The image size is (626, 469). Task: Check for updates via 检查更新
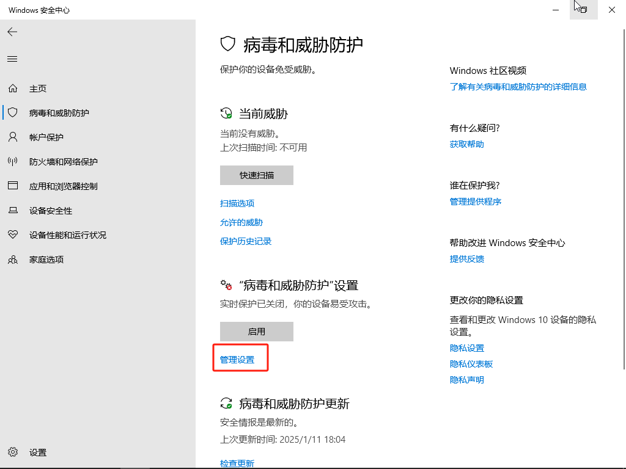[x=237, y=463]
